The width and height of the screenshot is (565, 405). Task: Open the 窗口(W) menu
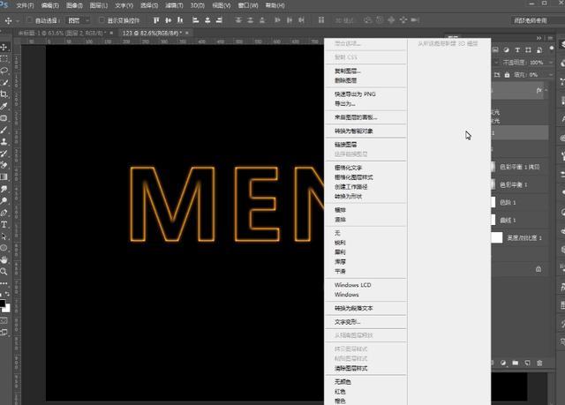point(248,5)
